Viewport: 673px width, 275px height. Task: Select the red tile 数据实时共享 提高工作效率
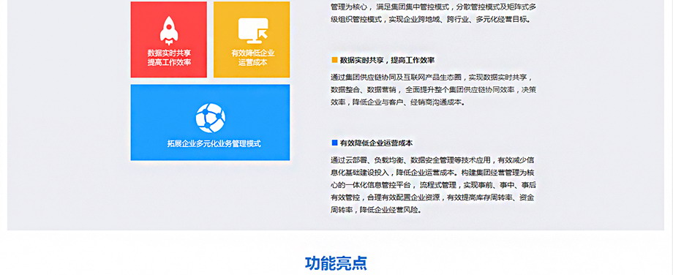click(169, 39)
